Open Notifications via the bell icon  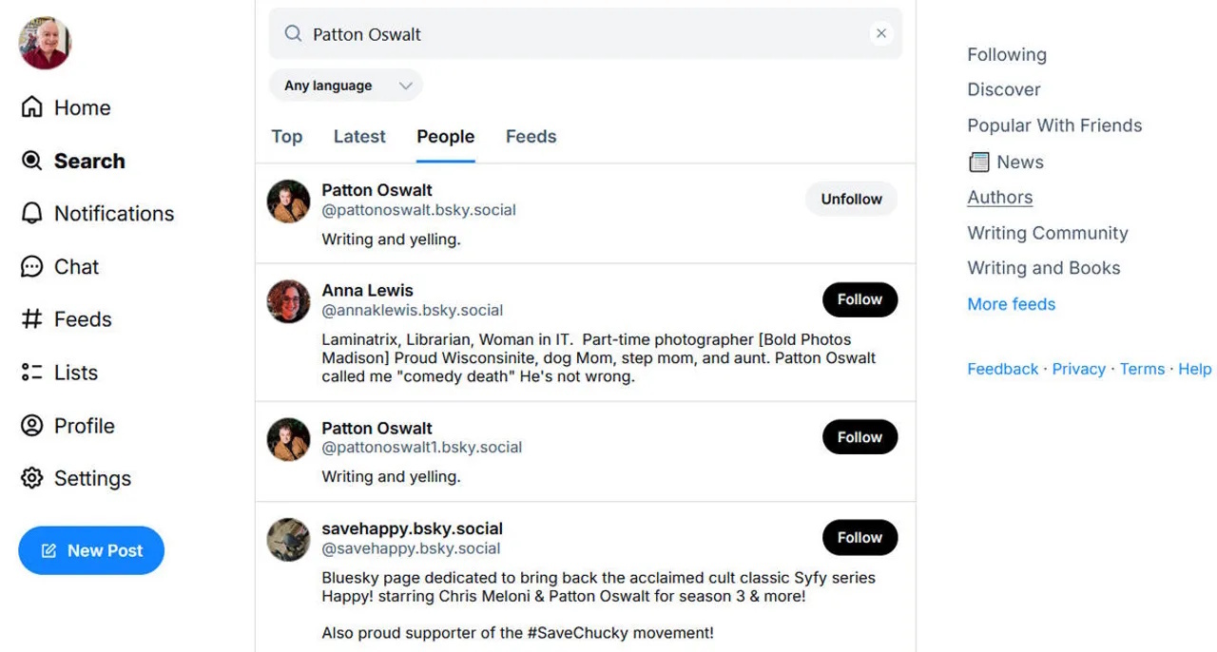pyautogui.click(x=32, y=213)
